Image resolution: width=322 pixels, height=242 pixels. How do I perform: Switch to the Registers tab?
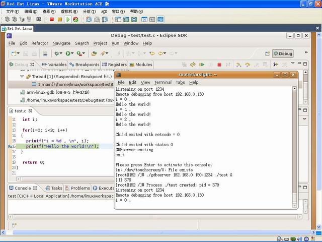coord(114,65)
